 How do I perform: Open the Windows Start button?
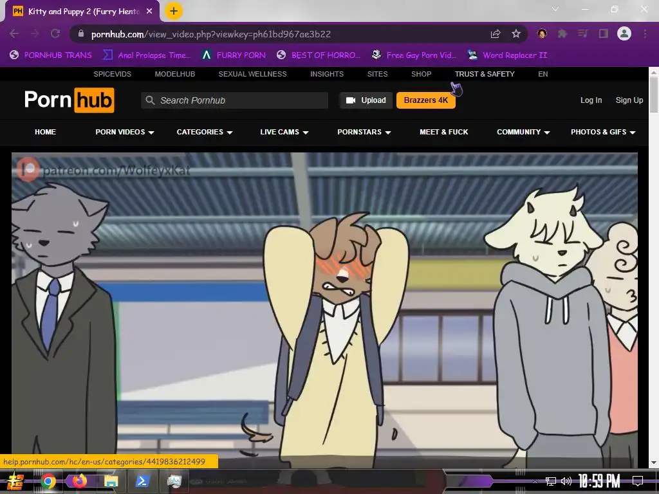(x=15, y=481)
